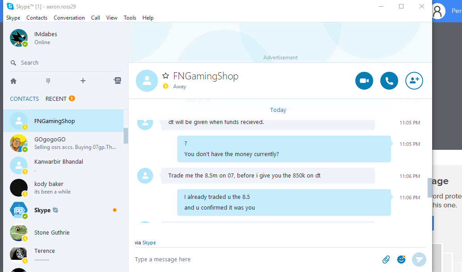This screenshot has height=272, width=462.
Task: Open the Help menu
Action: (x=148, y=18)
